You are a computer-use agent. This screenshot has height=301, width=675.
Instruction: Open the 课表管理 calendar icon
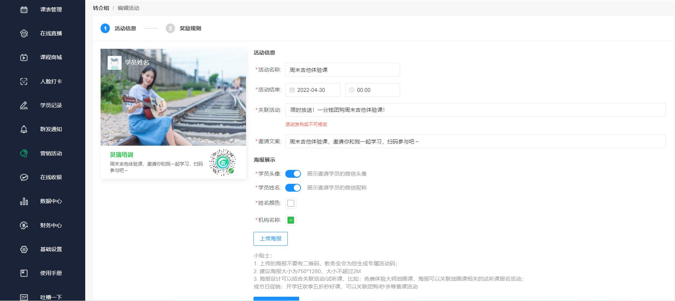pos(24,10)
